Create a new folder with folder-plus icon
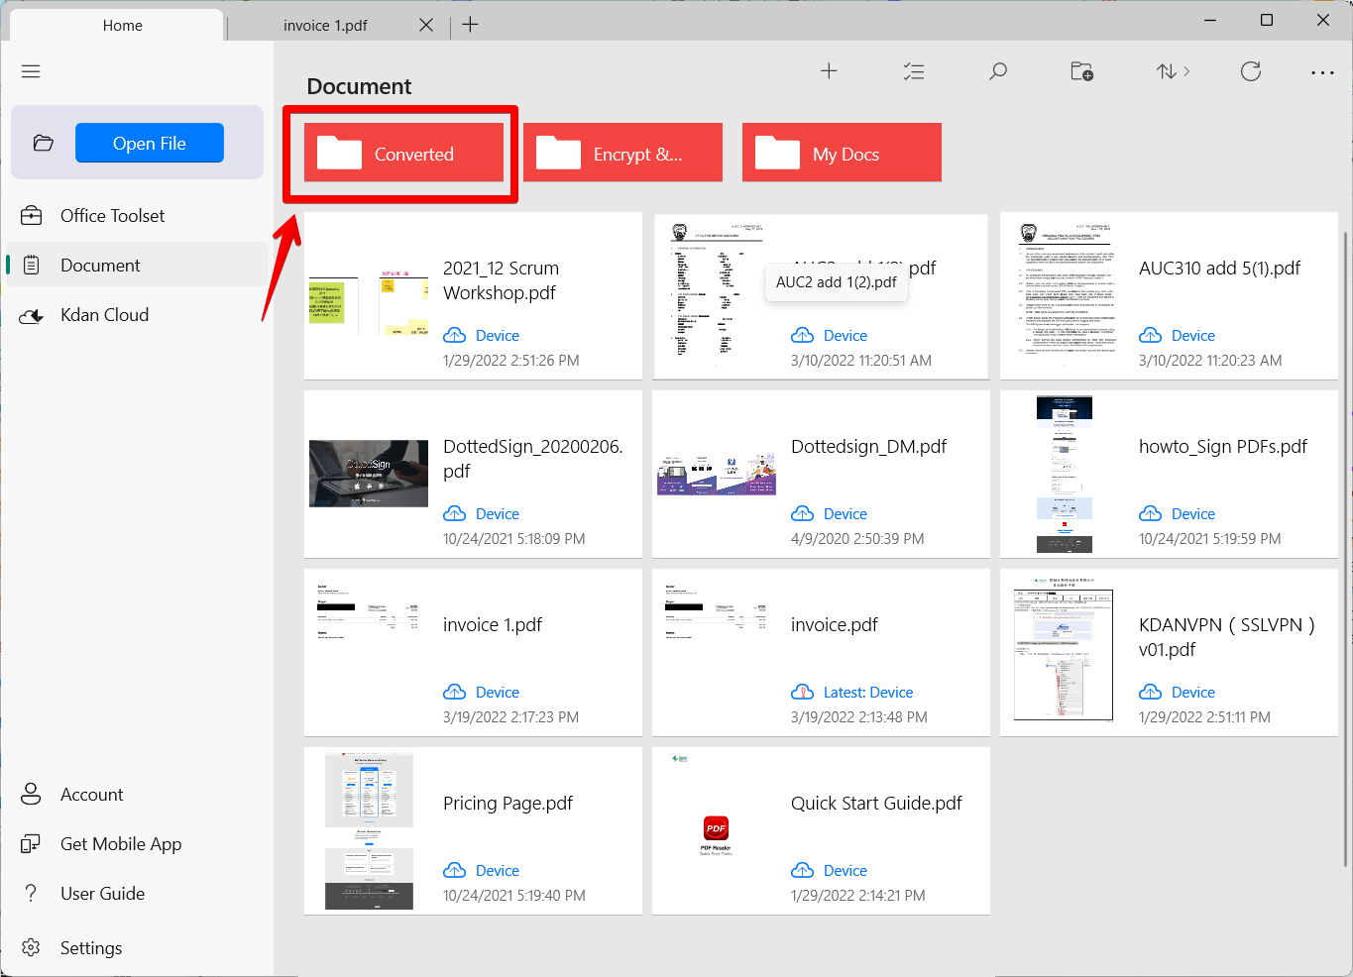1353x977 pixels. pyautogui.click(x=1082, y=71)
